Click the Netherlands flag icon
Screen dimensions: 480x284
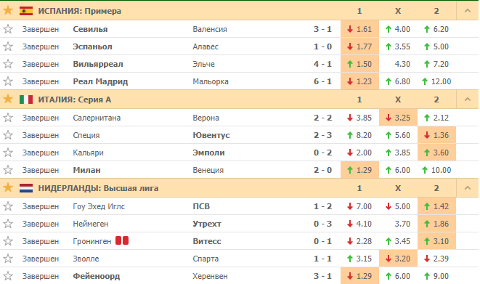click(x=26, y=188)
